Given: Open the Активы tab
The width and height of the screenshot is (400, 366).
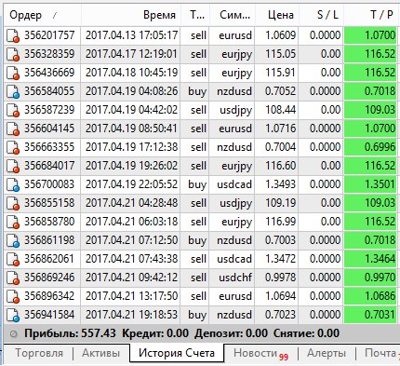Looking at the screenshot, I should 100,353.
